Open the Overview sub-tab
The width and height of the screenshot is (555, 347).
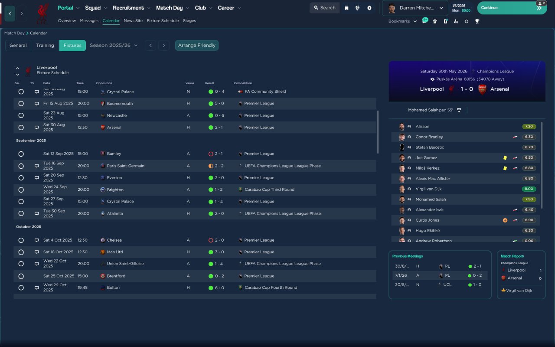(x=67, y=21)
